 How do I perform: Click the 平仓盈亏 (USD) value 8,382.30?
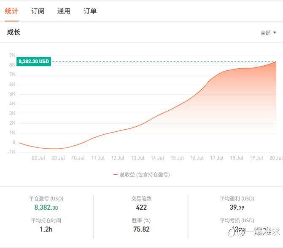coord(46,207)
